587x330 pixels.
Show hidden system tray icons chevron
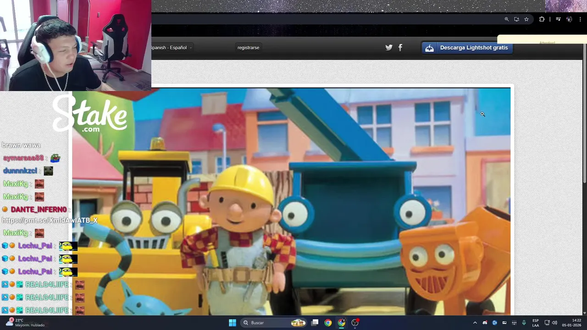coord(475,323)
